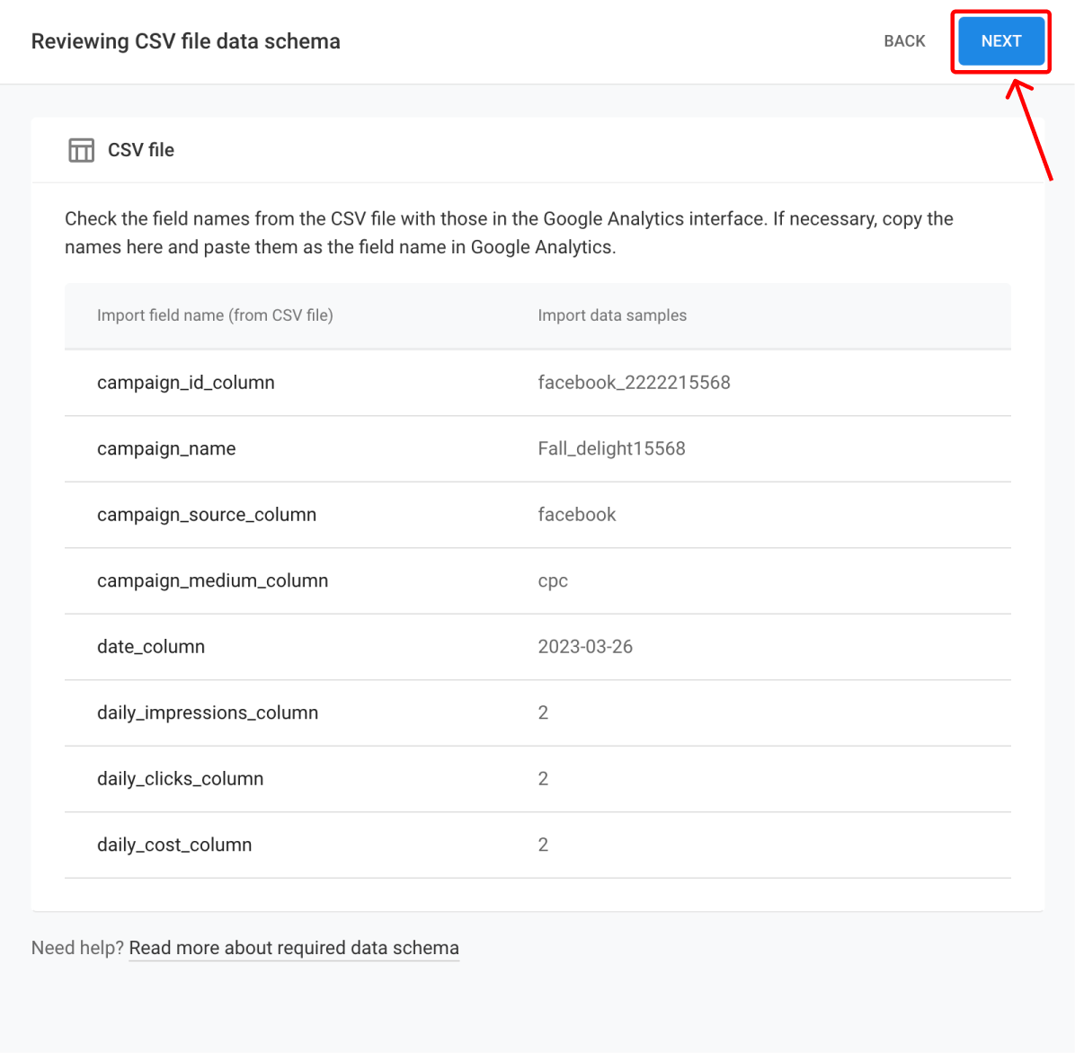Click the Reviewing CSV file data schema title

[x=185, y=41]
